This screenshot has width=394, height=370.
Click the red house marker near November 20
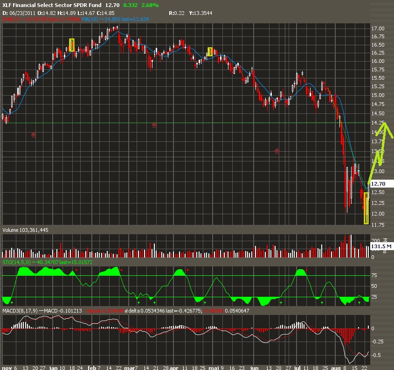(x=34, y=135)
